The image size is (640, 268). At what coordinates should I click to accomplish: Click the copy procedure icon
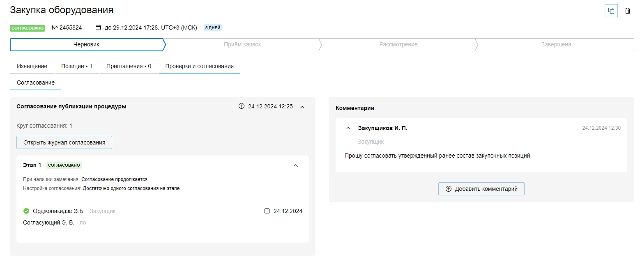click(x=611, y=11)
